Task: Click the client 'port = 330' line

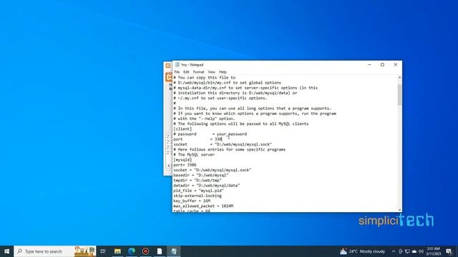Action: pos(198,139)
